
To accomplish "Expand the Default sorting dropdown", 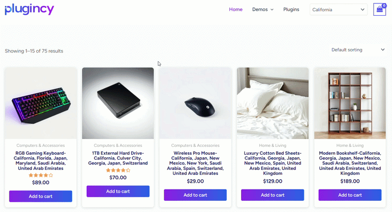I will click(x=358, y=49).
